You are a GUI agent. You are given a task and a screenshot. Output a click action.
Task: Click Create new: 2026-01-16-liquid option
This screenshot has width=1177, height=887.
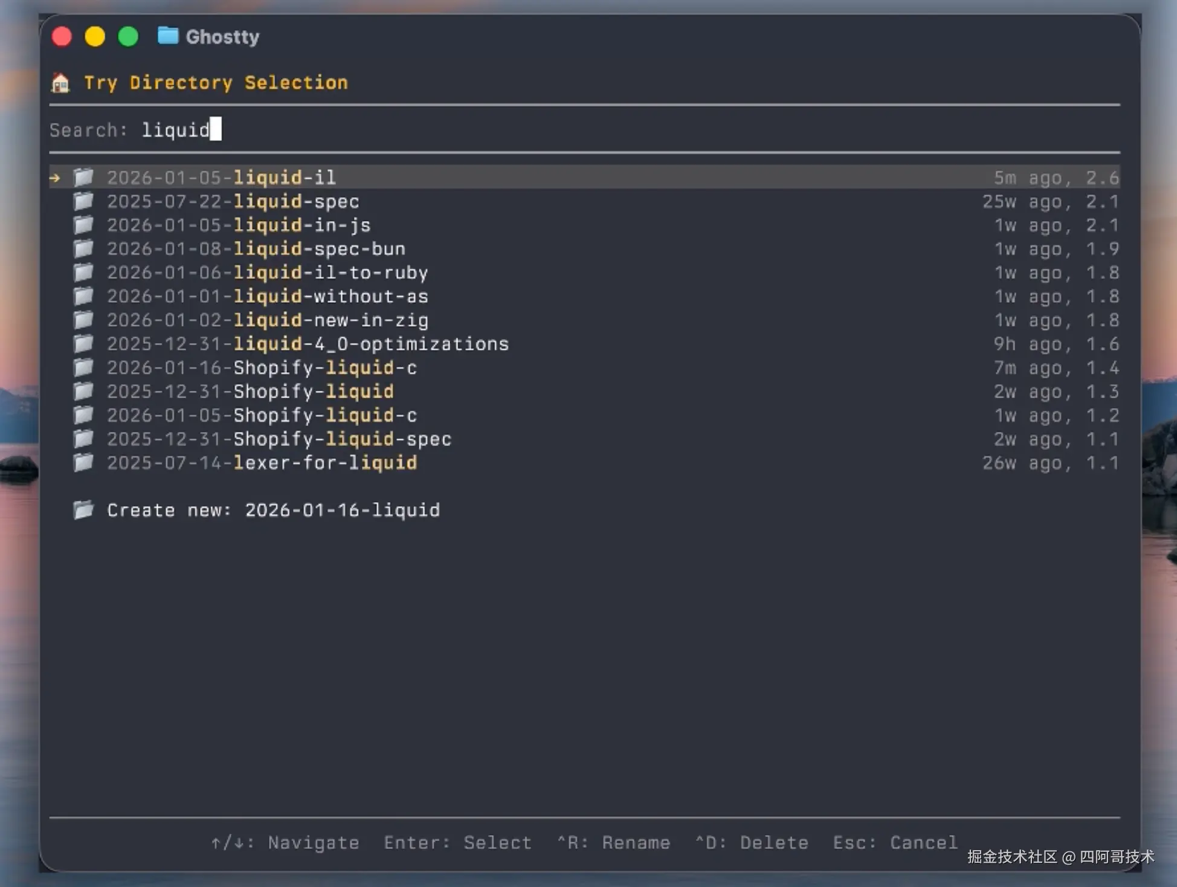pos(273,510)
